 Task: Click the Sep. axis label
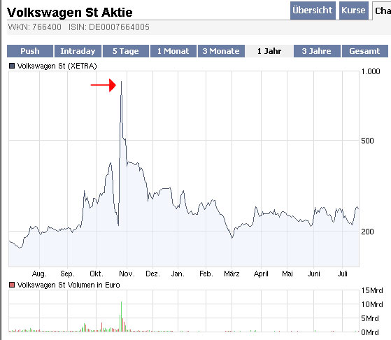[x=67, y=274]
